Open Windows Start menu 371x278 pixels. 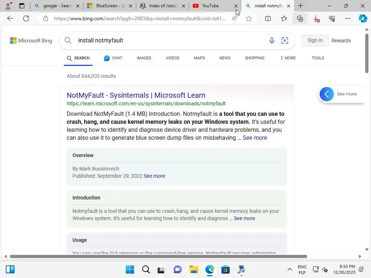point(130,269)
